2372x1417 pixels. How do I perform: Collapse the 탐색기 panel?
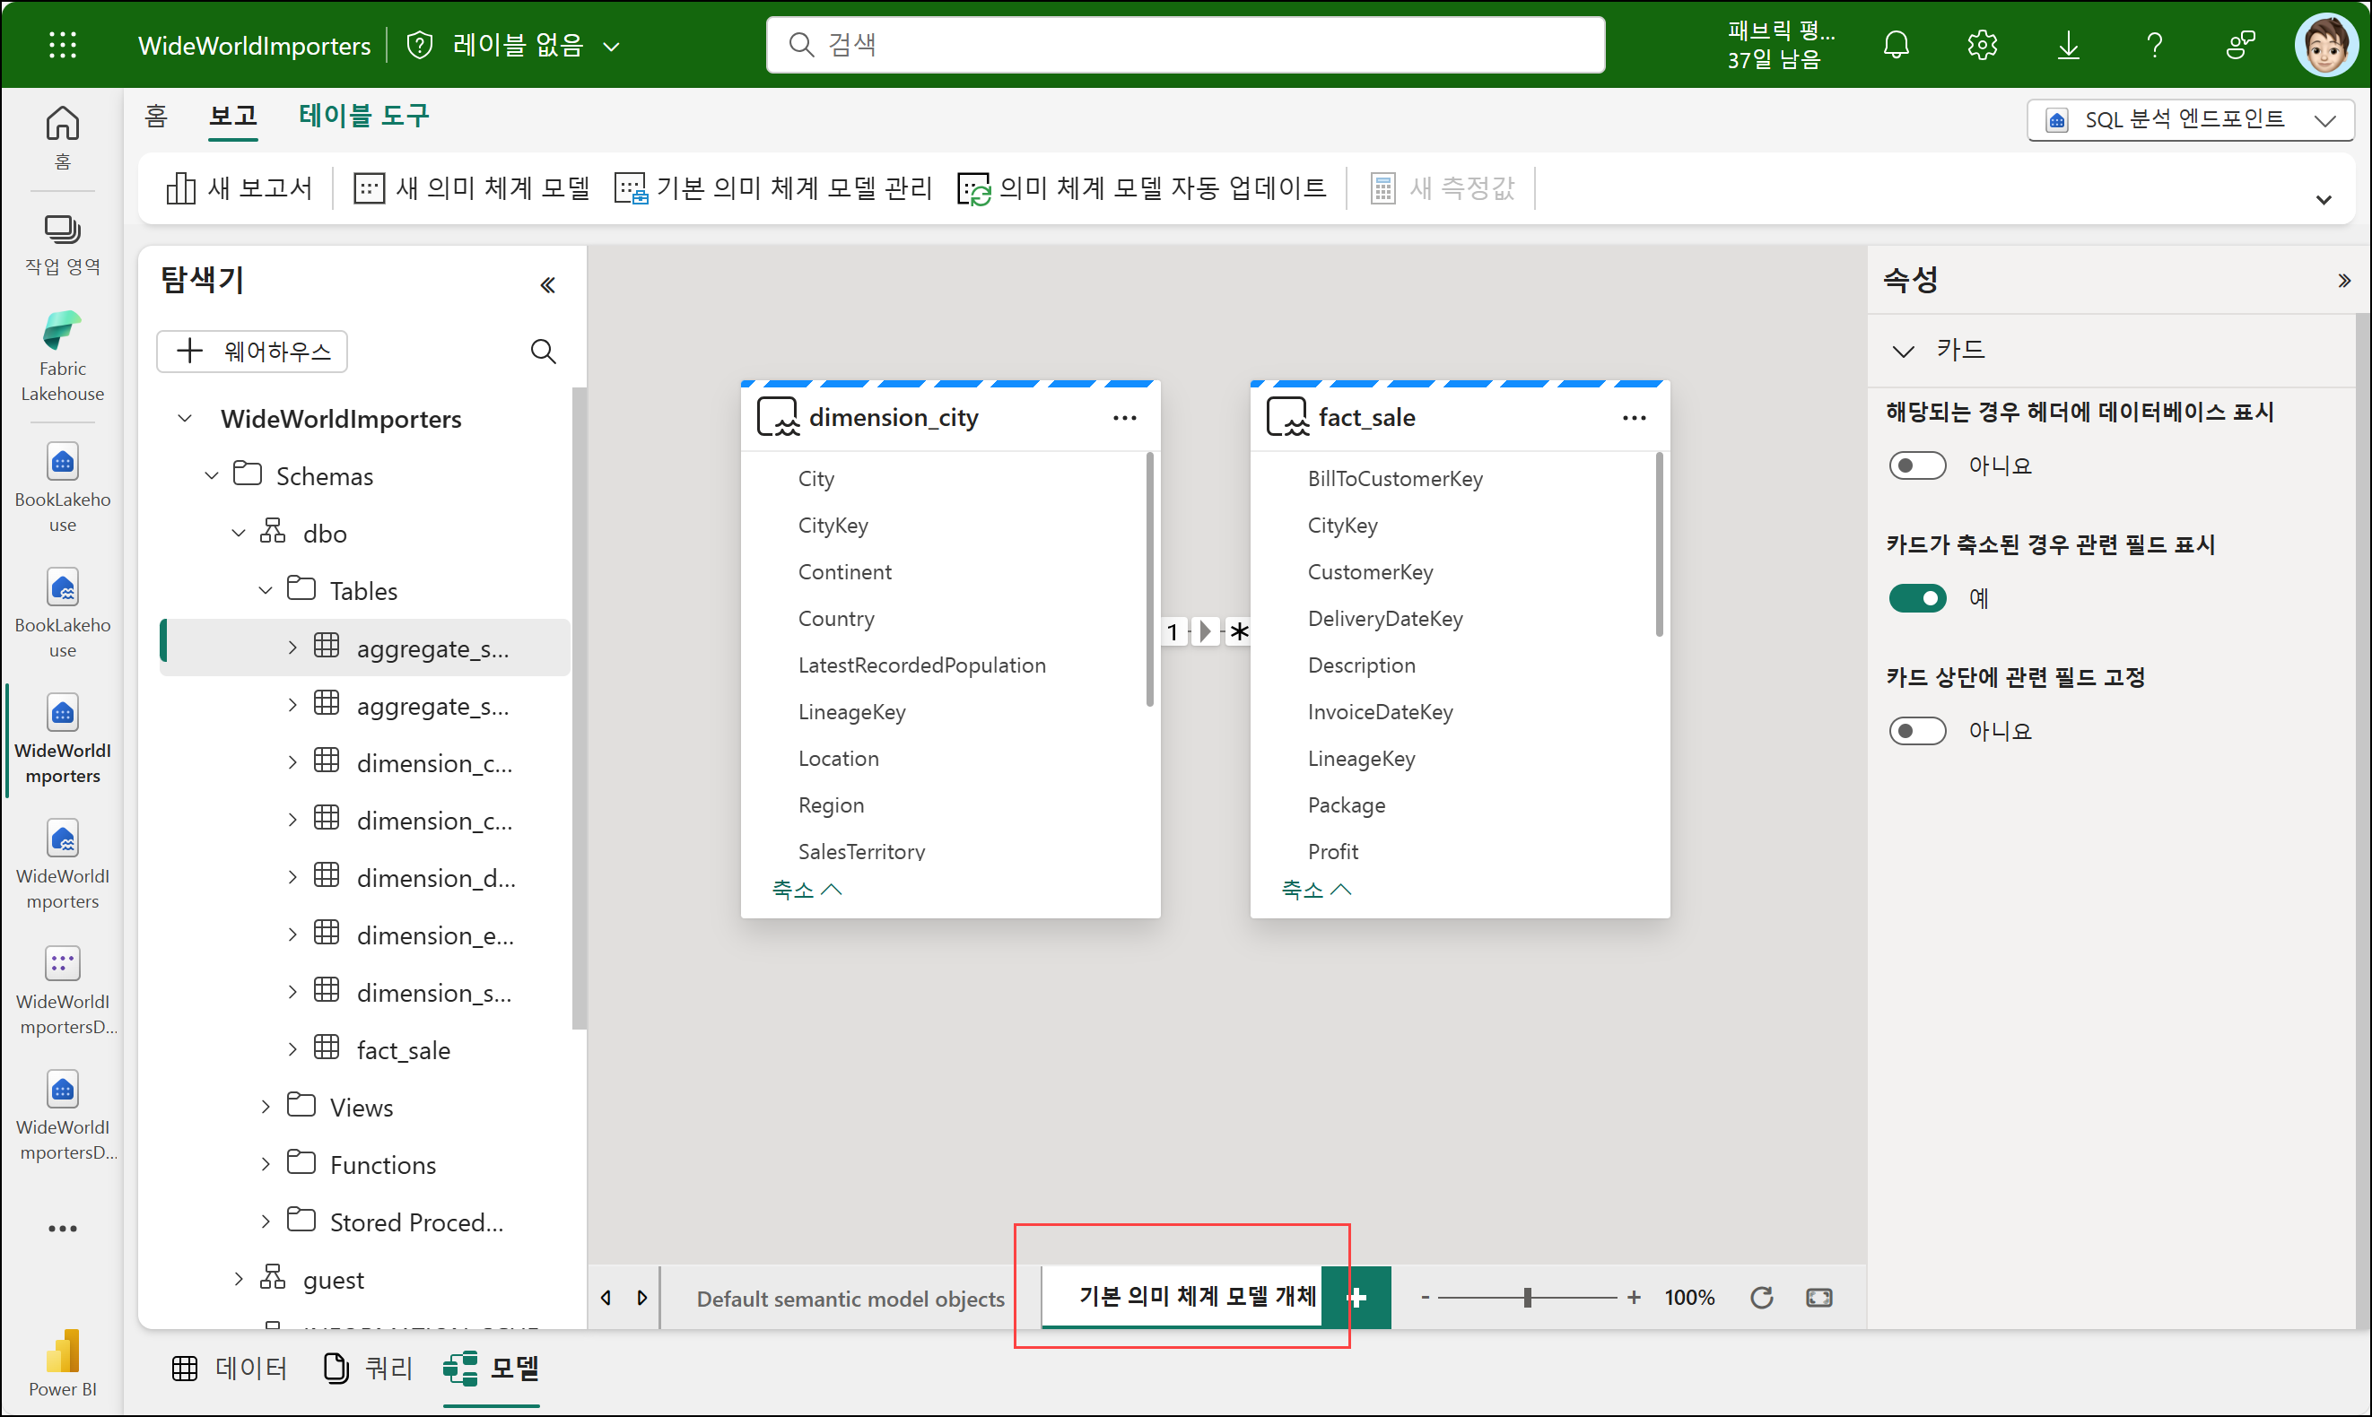point(547,284)
